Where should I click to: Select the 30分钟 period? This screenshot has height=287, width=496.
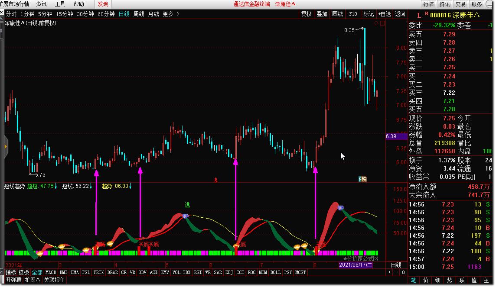coord(85,14)
